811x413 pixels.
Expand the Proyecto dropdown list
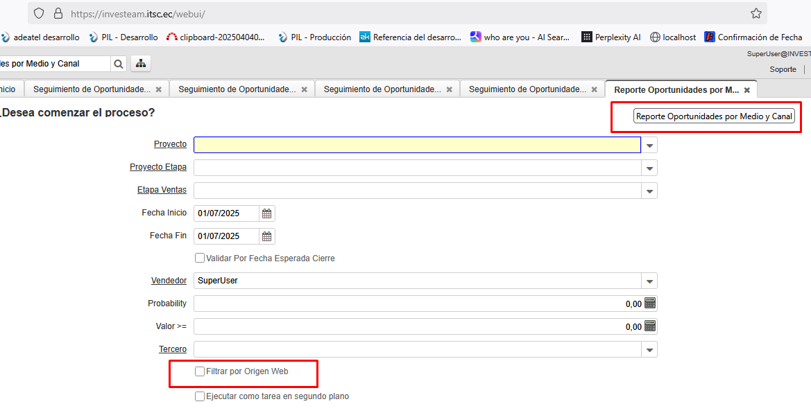pos(649,146)
